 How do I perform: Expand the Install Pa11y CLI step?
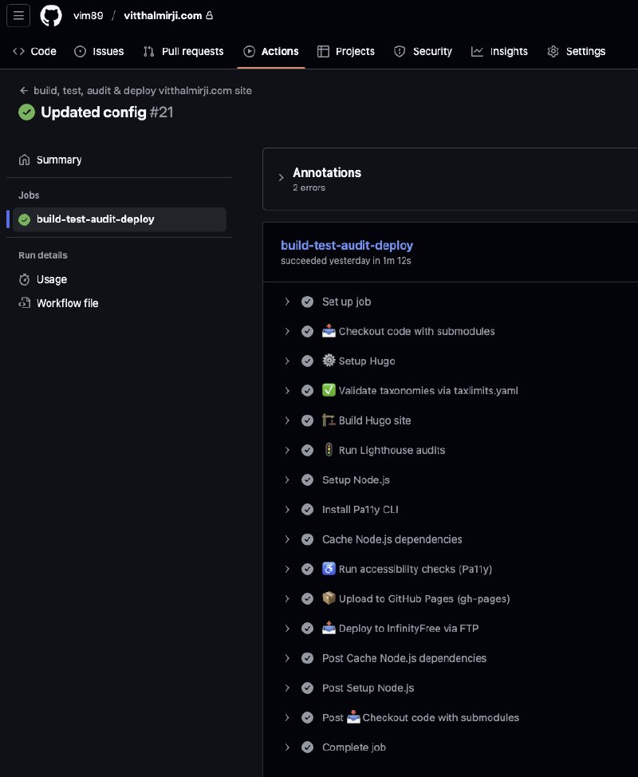[x=287, y=510]
